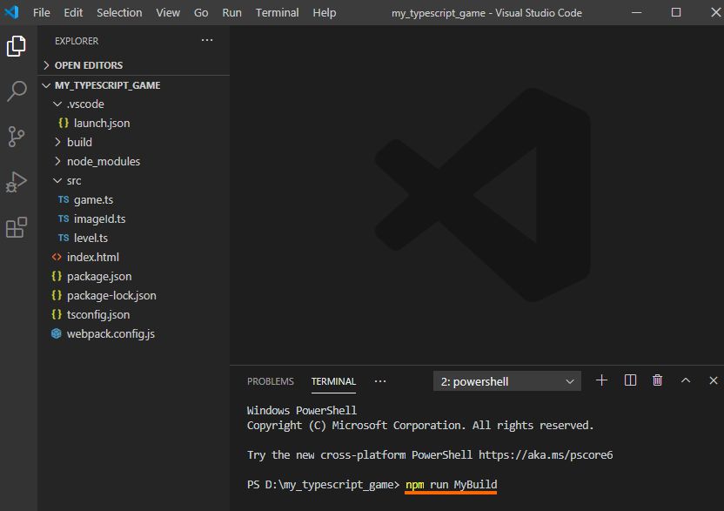Open the Extensions view
The height and width of the screenshot is (511, 724).
pos(17,227)
